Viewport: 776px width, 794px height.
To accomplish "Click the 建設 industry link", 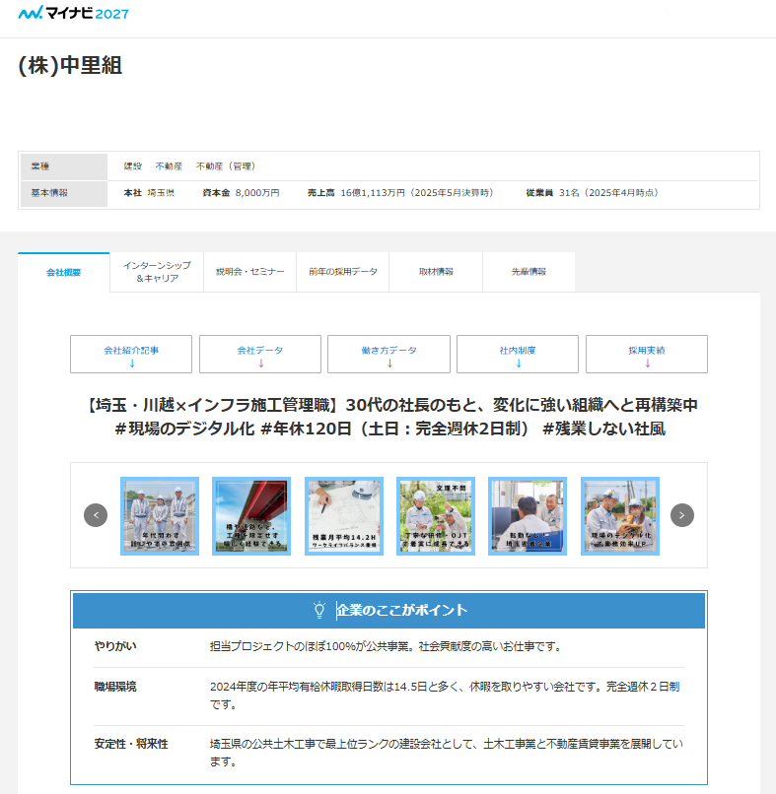I will point(132,166).
